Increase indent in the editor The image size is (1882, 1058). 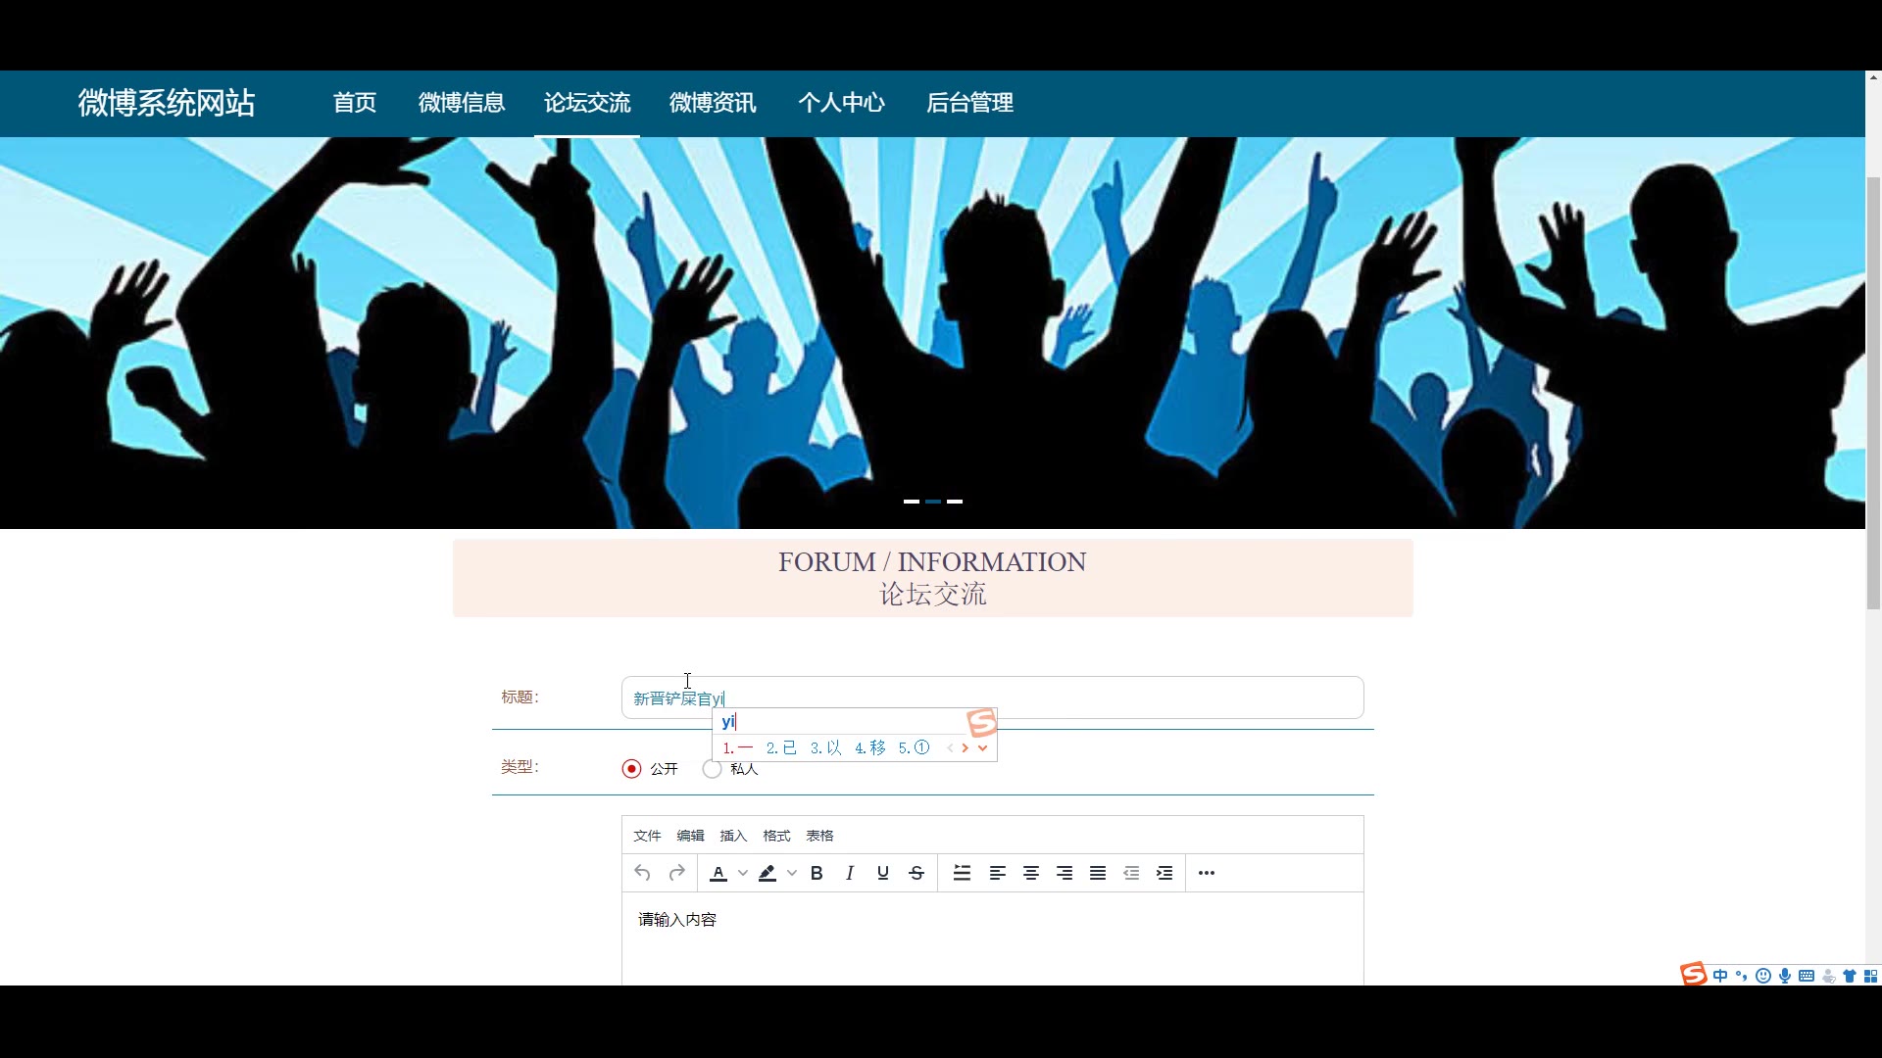click(x=1164, y=873)
